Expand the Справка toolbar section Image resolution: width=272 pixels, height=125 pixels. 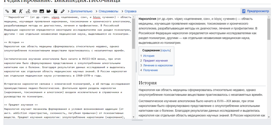click(x=129, y=11)
